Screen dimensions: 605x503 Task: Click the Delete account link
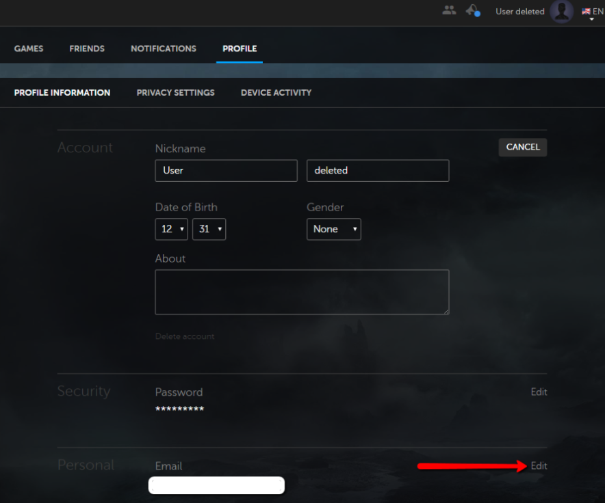coord(184,336)
